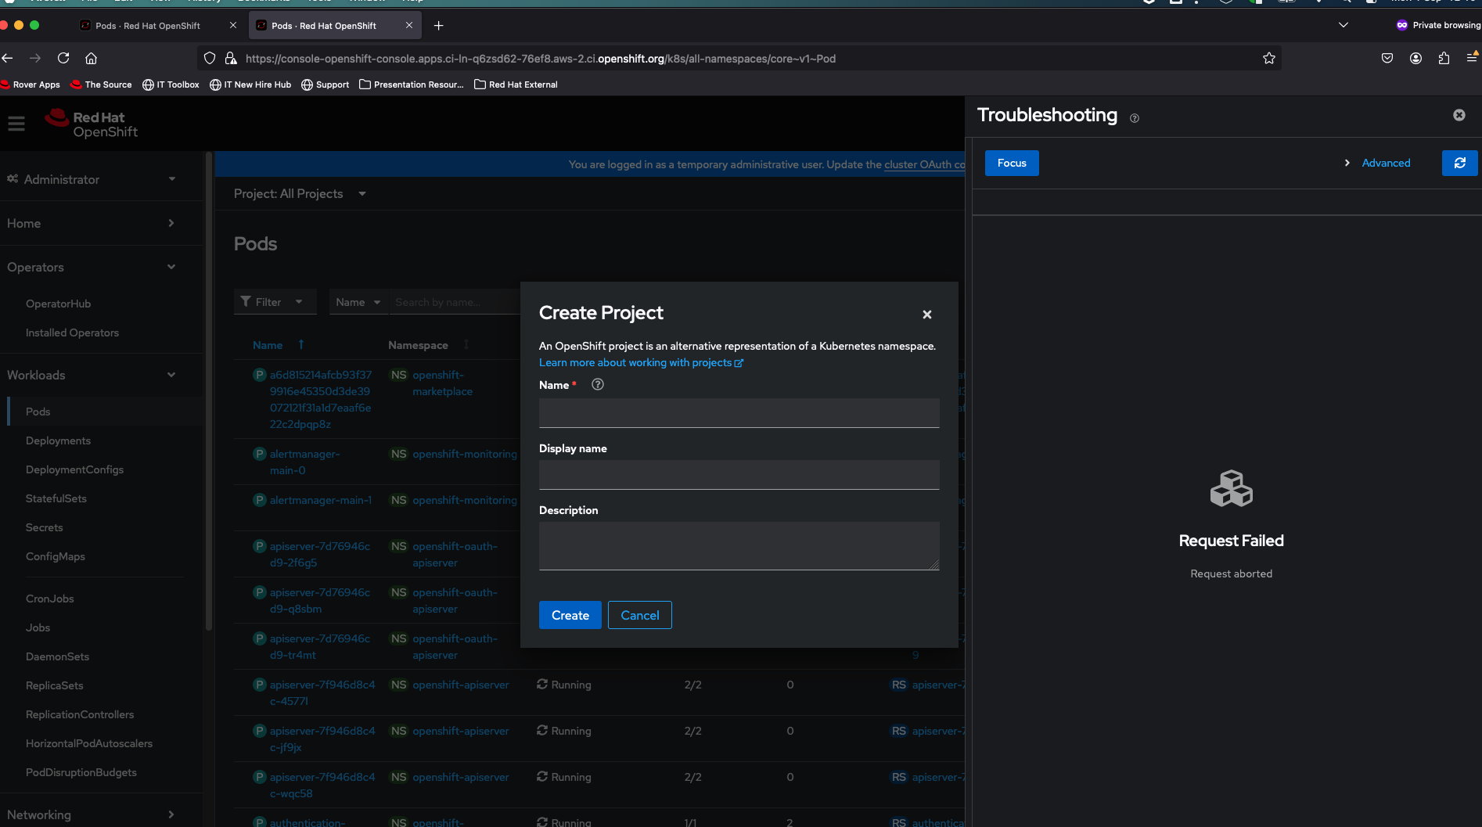
Task: Click the Display name input field
Action: [x=739, y=475]
